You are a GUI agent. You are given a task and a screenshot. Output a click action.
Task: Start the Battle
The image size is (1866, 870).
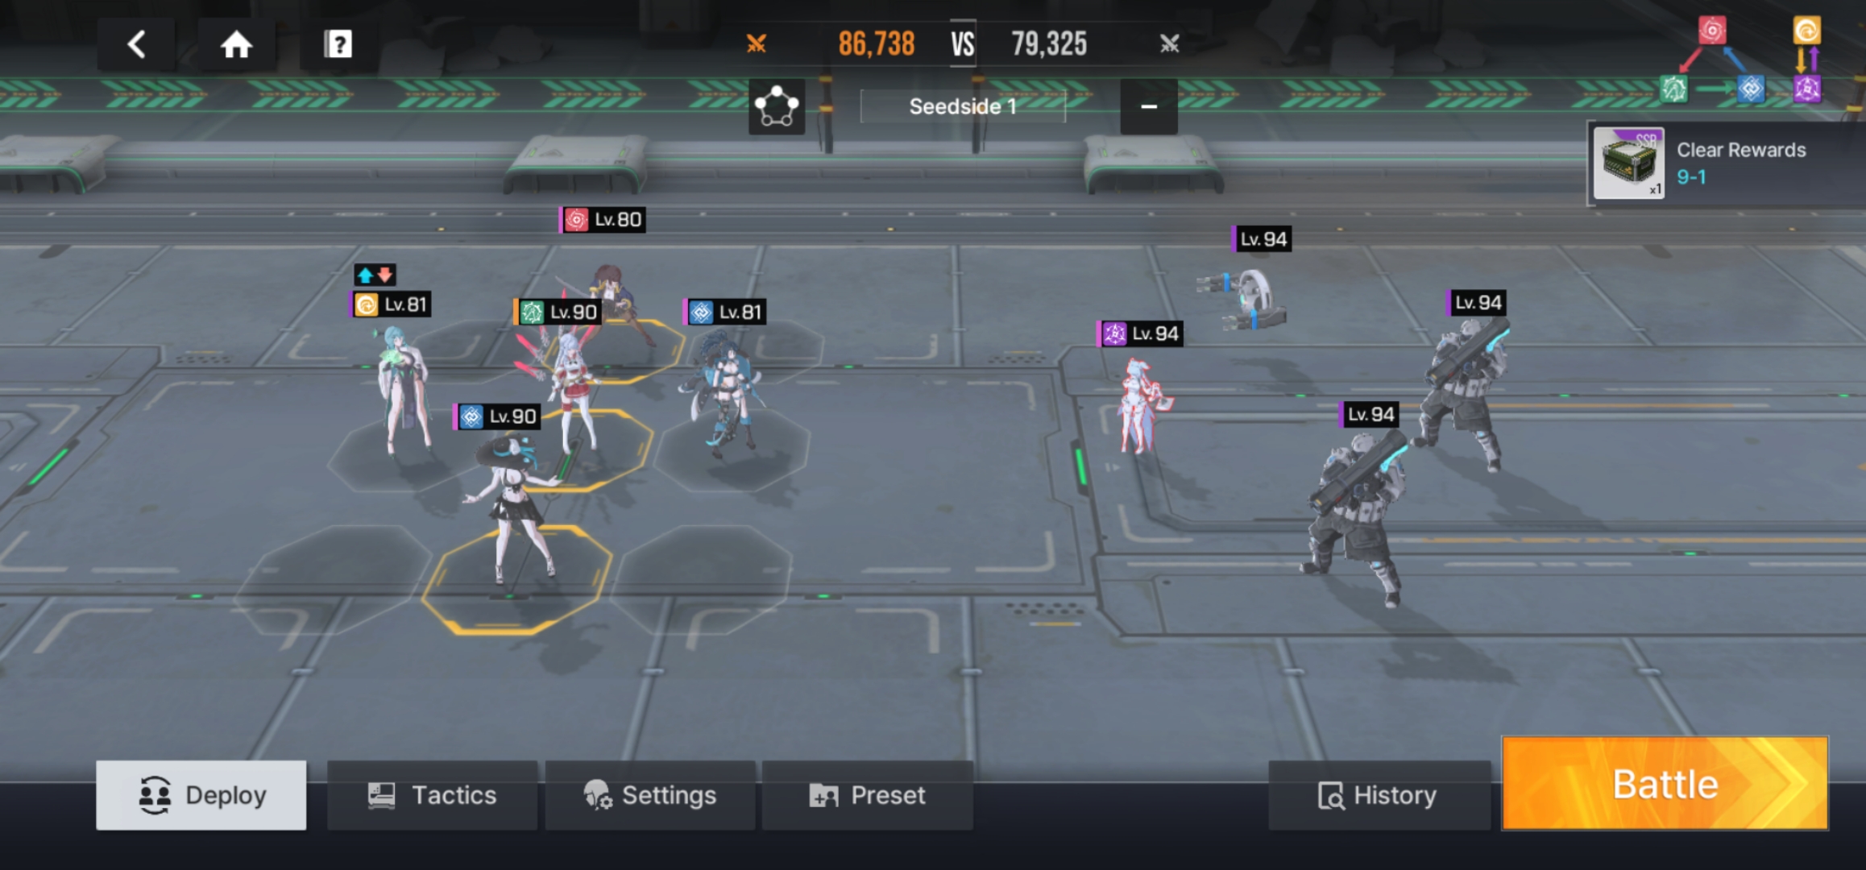[1665, 784]
